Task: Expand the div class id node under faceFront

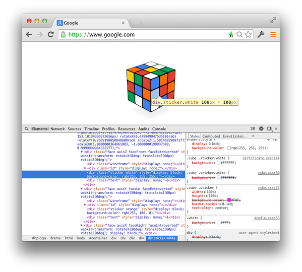Action: click(85, 168)
